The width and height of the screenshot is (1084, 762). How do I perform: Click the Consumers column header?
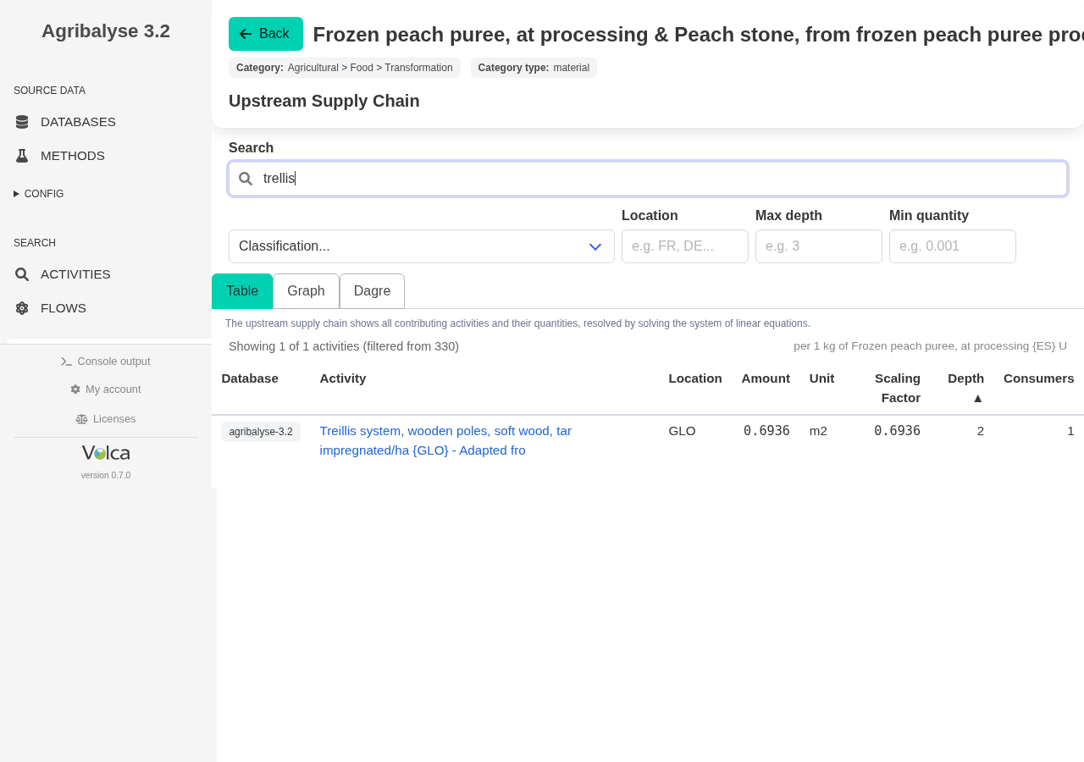click(x=1039, y=378)
